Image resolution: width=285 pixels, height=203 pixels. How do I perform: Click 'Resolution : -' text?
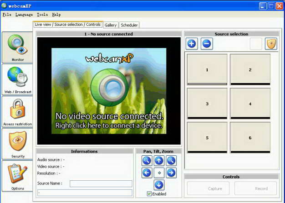[49, 173]
